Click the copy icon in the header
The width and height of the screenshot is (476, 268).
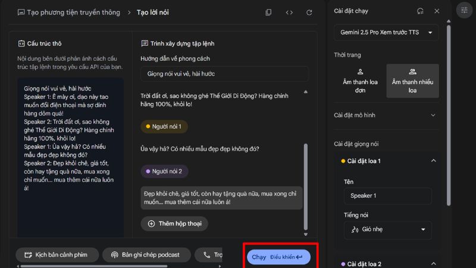268,13
